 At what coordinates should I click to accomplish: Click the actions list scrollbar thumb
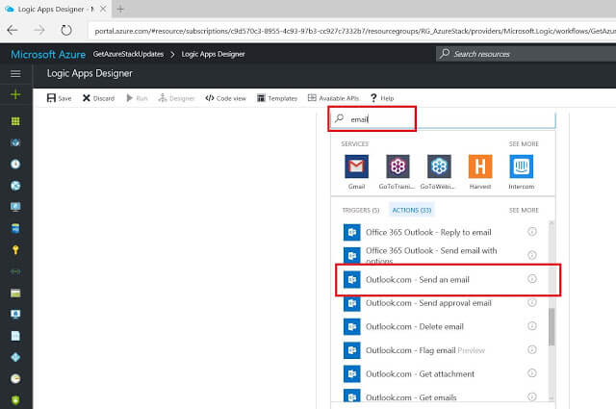[x=552, y=326]
